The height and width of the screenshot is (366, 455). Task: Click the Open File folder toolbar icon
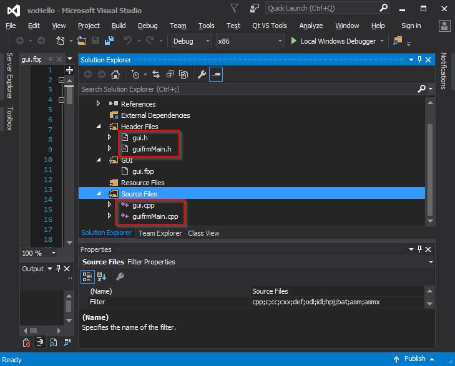(82, 41)
